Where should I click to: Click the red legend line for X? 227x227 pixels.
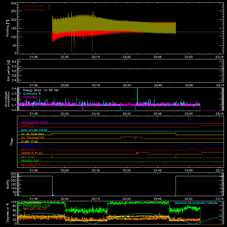34,6
